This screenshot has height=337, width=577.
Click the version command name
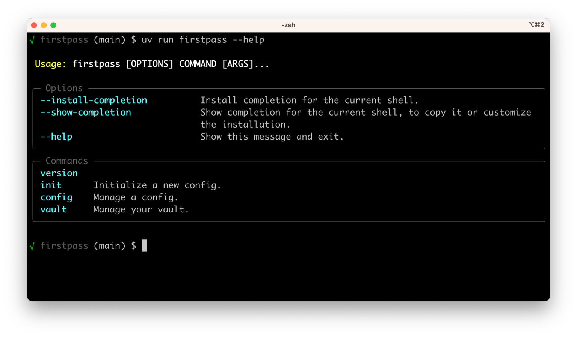pos(59,173)
